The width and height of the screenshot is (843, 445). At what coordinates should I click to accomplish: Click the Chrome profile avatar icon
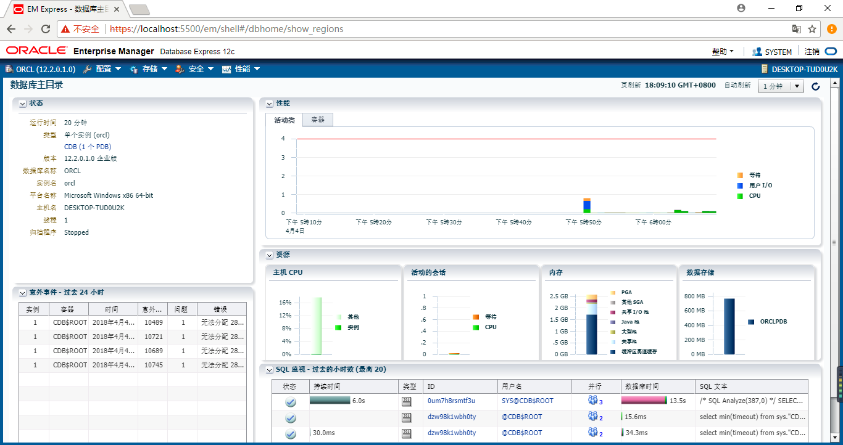click(x=741, y=8)
